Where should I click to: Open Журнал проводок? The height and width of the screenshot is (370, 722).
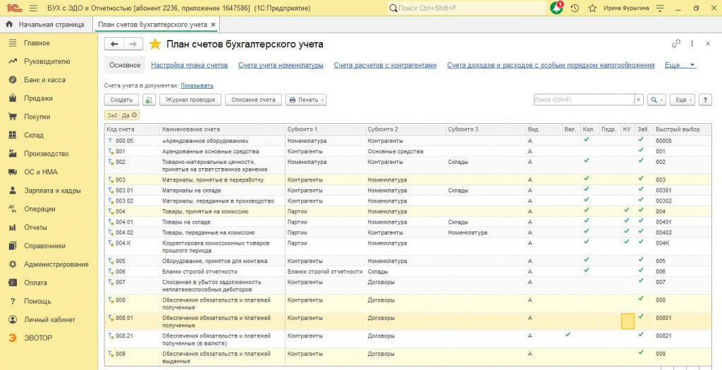190,100
